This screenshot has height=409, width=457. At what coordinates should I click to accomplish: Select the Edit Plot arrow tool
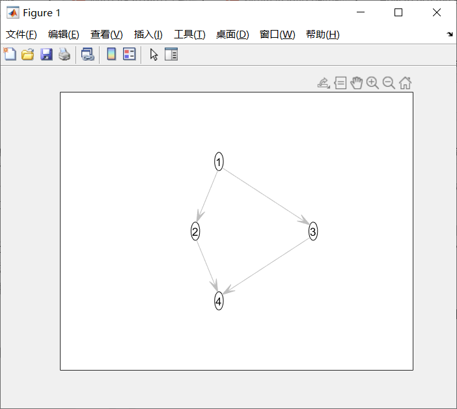point(154,55)
